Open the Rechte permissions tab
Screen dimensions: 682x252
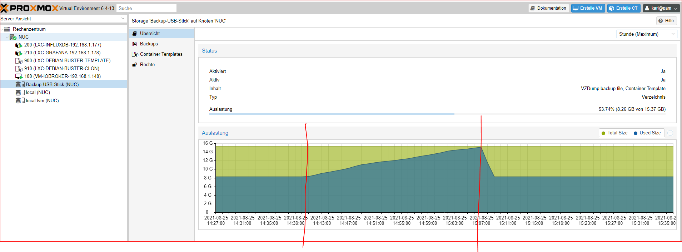pyautogui.click(x=161, y=64)
